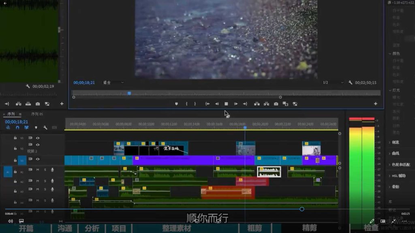Click the Lift button in Program monitor
Image resolution: width=415 pixels, height=233 pixels.
pyautogui.click(x=257, y=104)
